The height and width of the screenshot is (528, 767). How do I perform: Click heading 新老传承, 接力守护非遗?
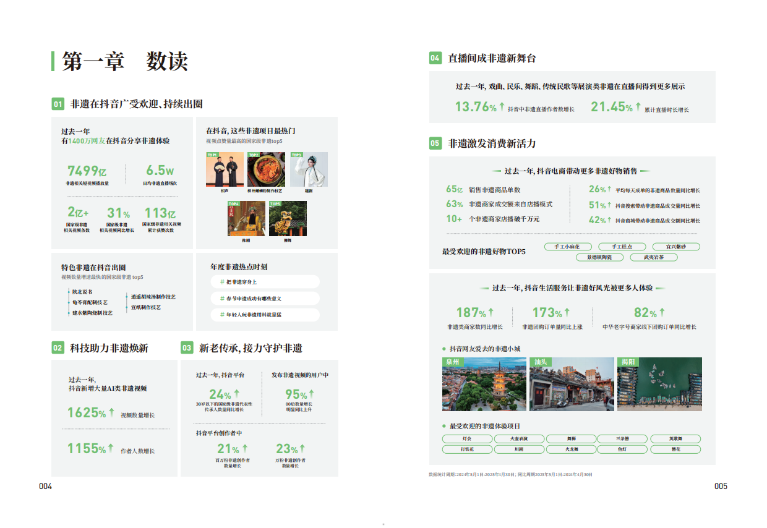click(x=251, y=348)
